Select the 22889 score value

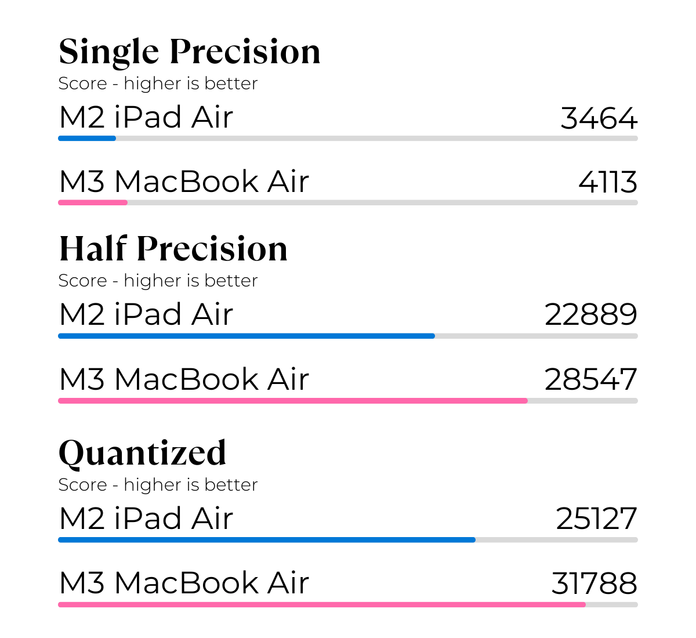point(590,315)
